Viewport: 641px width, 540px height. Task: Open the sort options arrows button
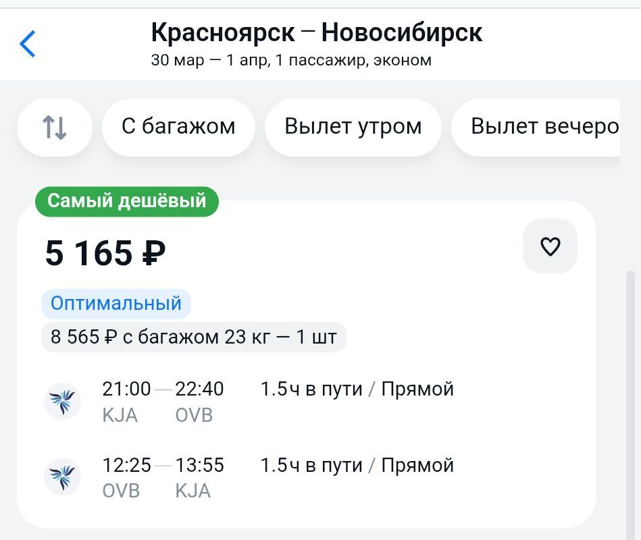[x=55, y=127]
